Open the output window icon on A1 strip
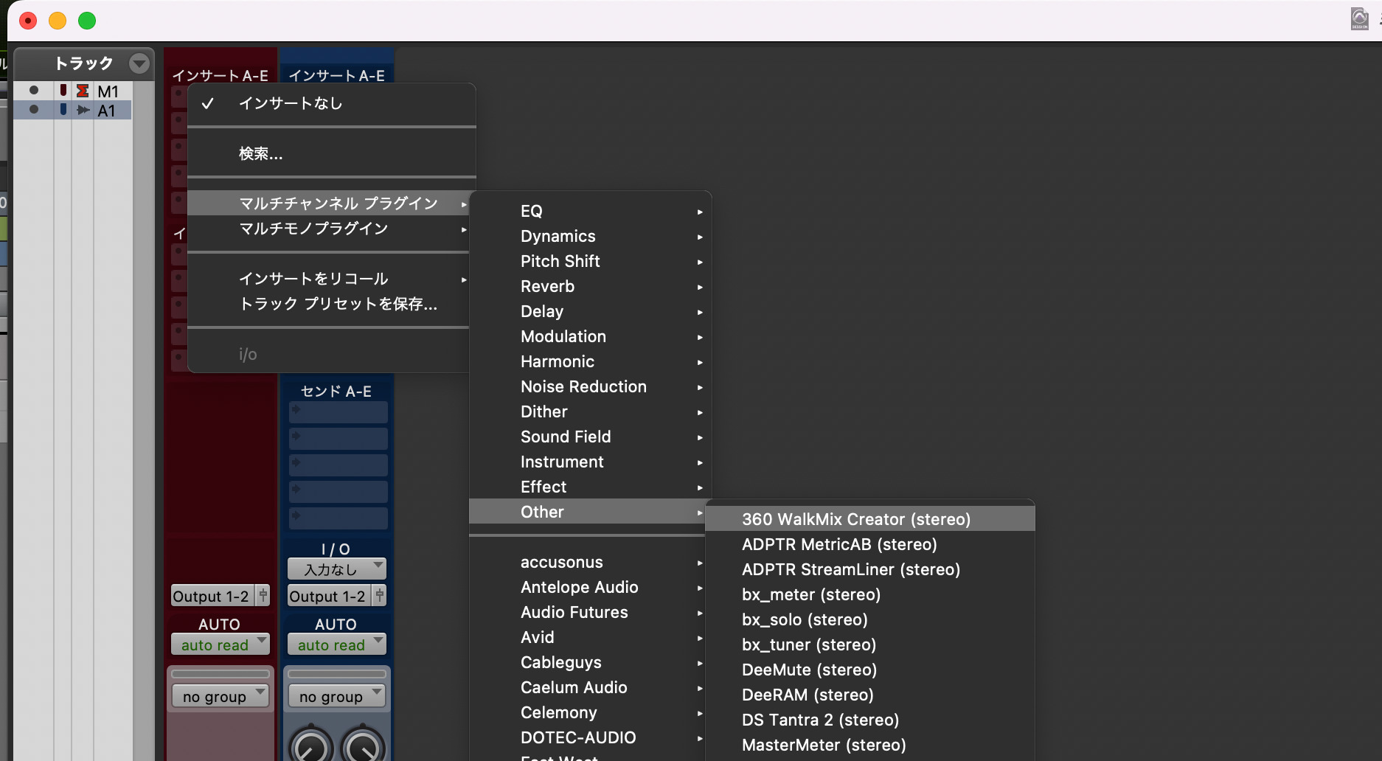This screenshot has height=761, width=1382. coord(380,595)
